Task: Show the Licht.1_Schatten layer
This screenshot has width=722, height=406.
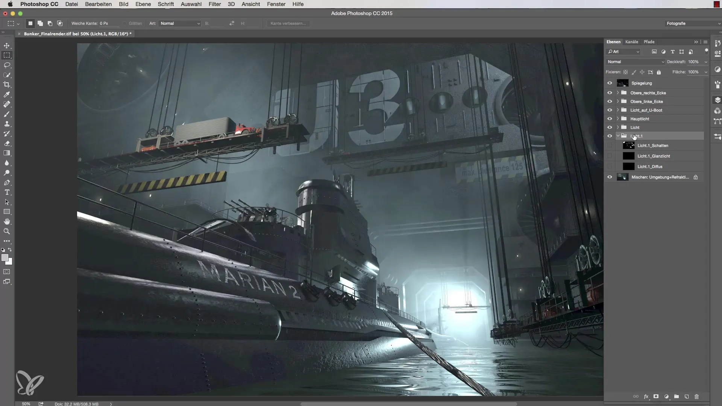Action: tap(610, 145)
